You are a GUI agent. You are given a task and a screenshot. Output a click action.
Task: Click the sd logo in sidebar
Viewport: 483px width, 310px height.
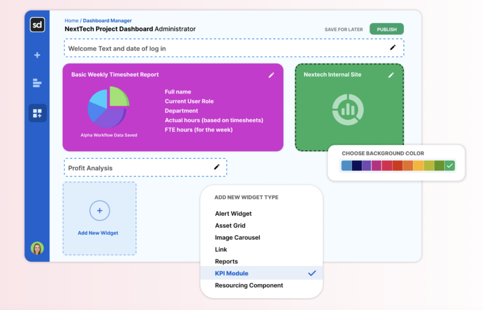37,24
